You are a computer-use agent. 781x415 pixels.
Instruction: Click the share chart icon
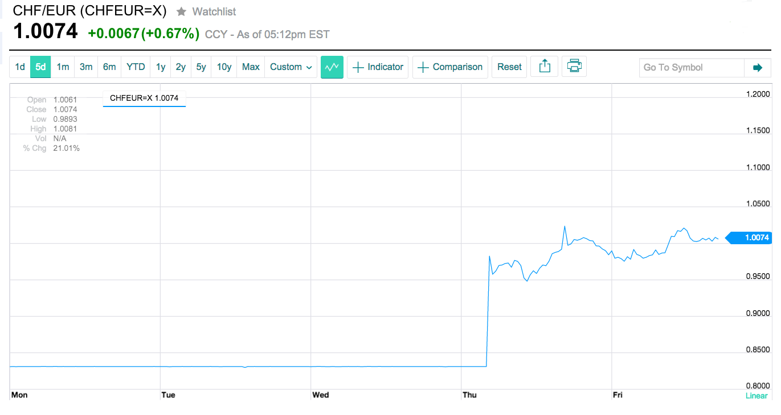tap(545, 67)
